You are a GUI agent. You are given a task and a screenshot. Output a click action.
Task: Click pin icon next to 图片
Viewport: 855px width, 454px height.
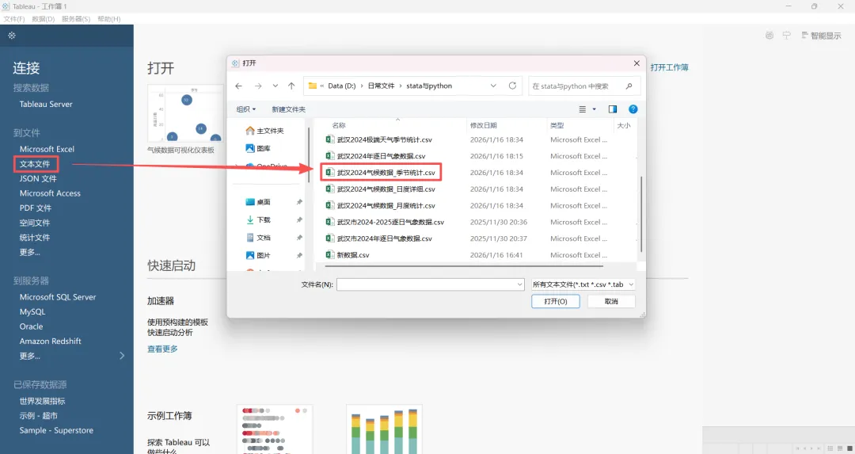(299, 255)
